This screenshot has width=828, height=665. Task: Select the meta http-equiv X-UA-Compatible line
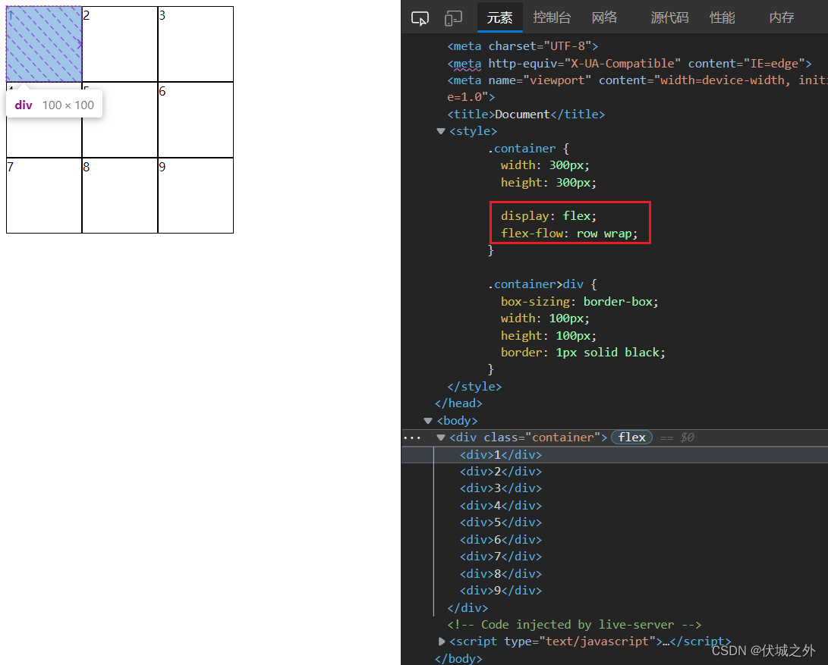click(x=629, y=64)
